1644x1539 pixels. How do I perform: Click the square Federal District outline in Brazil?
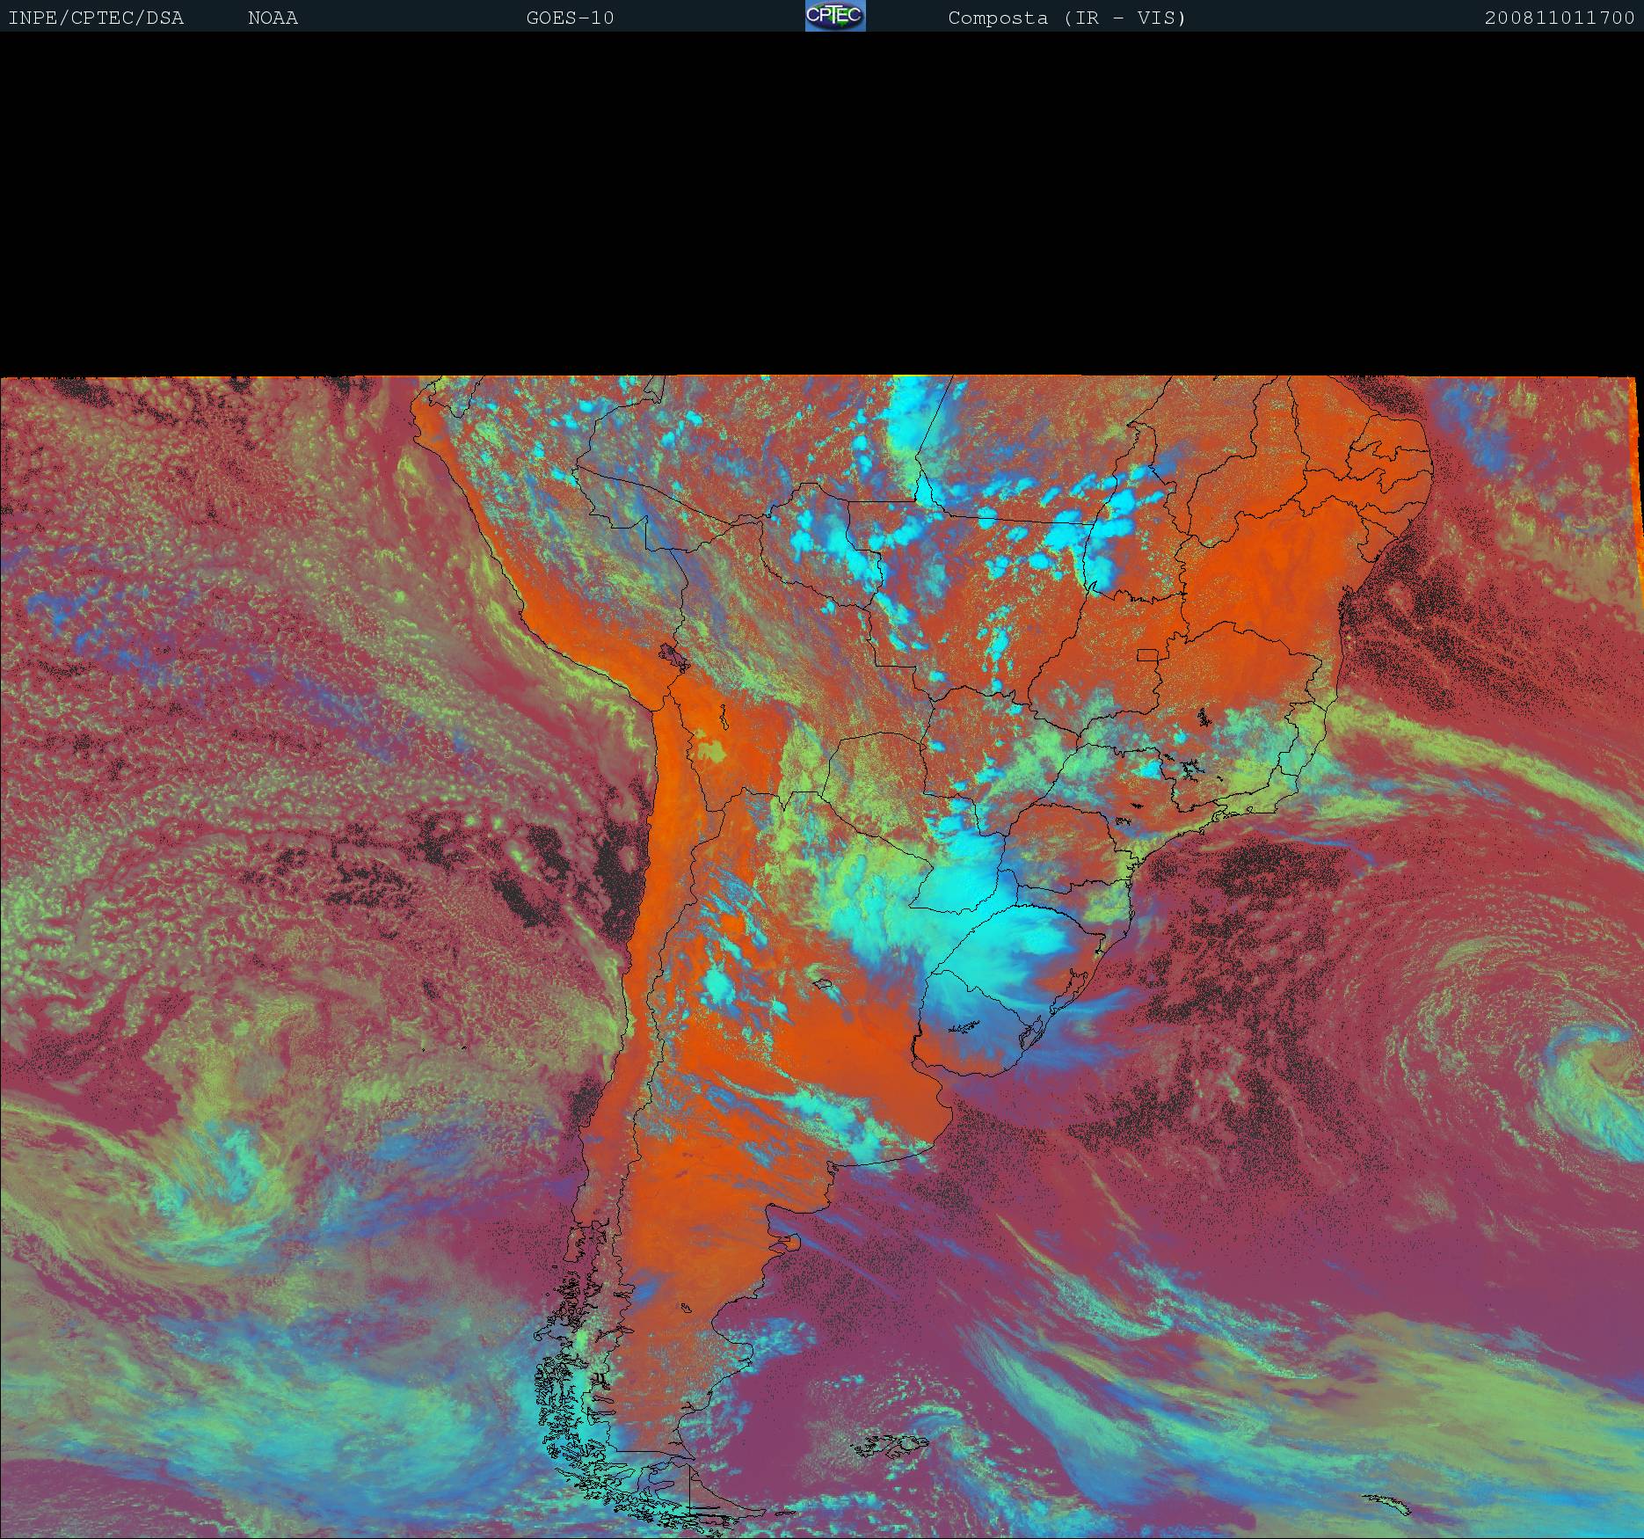(1148, 655)
